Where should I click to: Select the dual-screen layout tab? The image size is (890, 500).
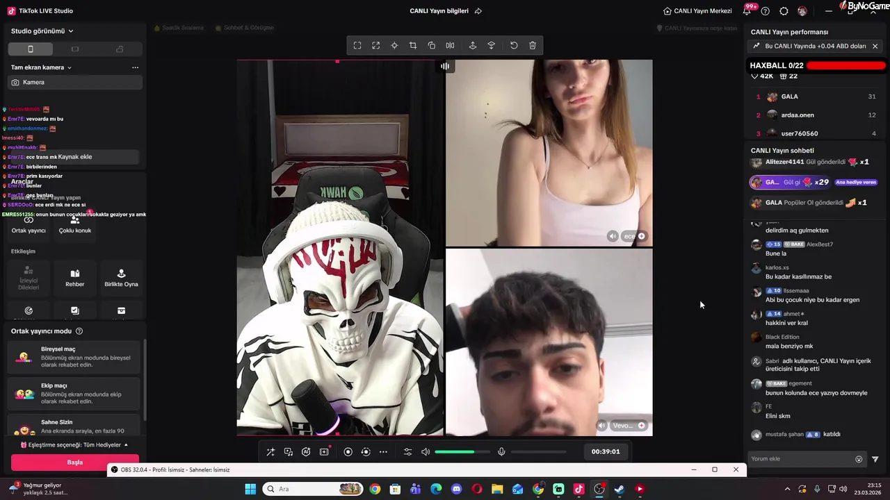[x=120, y=49]
